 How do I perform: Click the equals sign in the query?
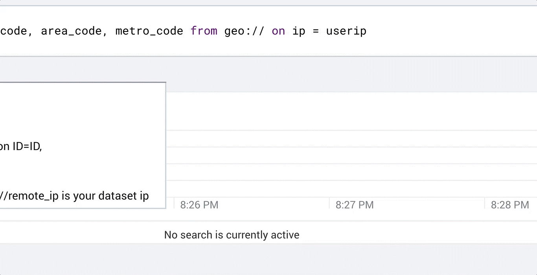[316, 31]
